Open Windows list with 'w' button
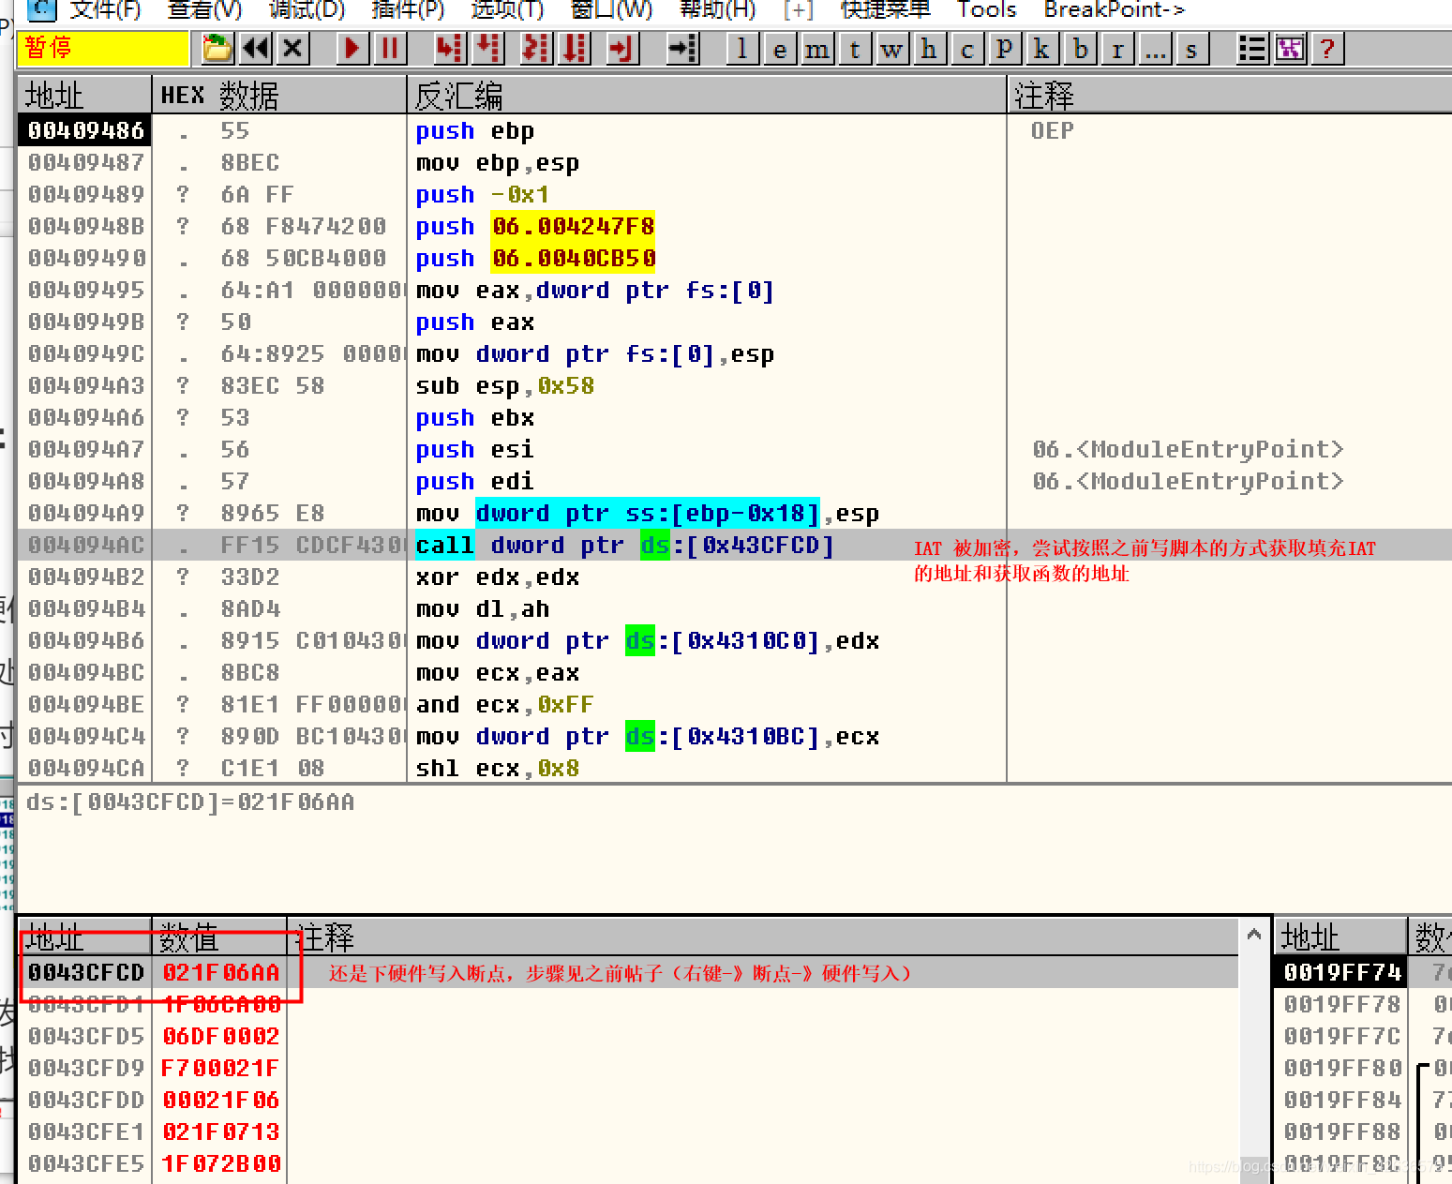The width and height of the screenshot is (1452, 1184). coord(892,48)
